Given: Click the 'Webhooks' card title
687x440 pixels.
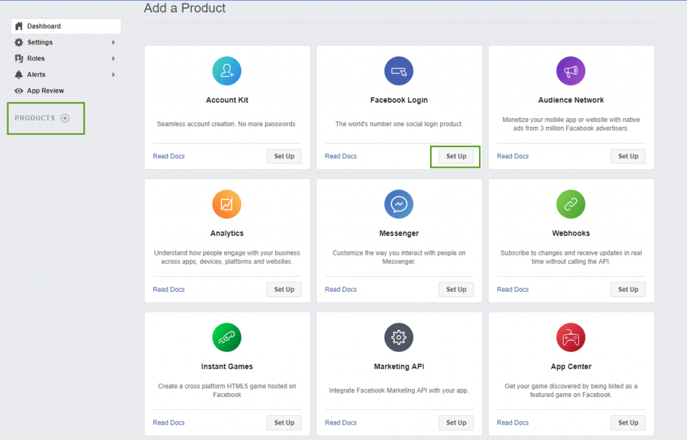Looking at the screenshot, I should click(x=571, y=233).
